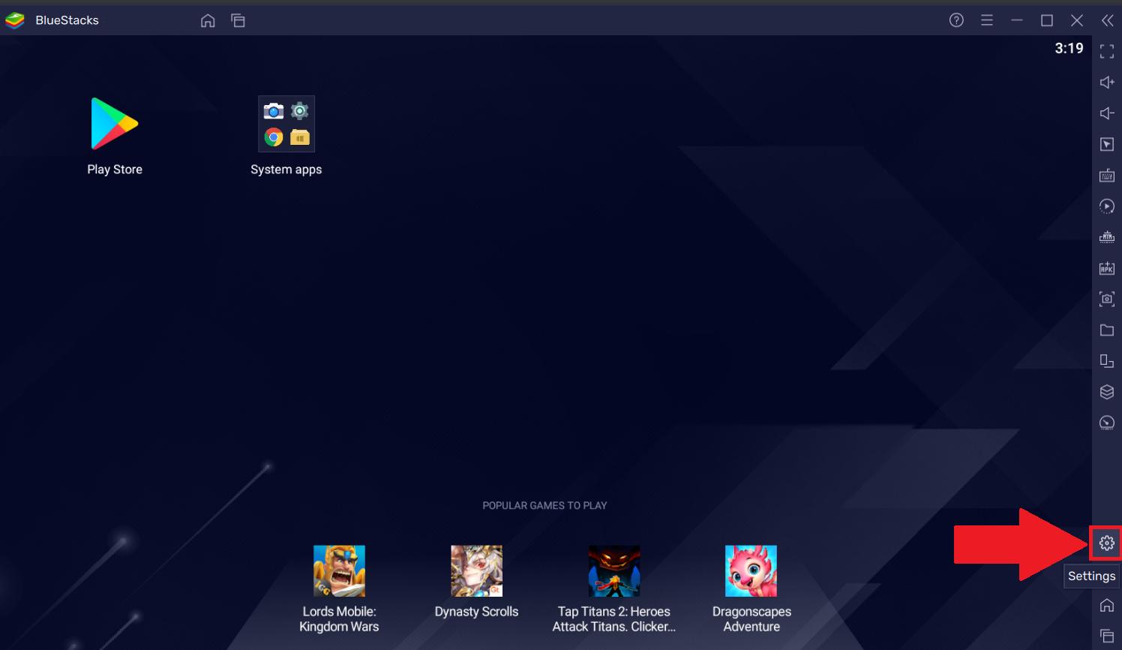The width and height of the screenshot is (1122, 650).
Task: Maximize the BlueStacks window
Action: 1047,20
